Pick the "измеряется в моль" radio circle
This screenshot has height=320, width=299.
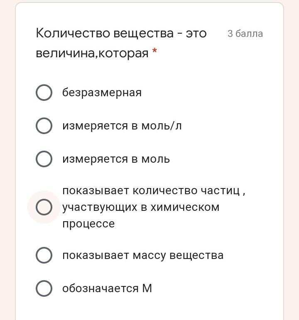[44, 159]
